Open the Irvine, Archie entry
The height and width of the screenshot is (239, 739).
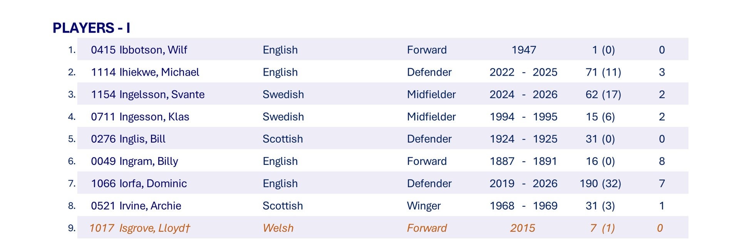[x=150, y=206]
